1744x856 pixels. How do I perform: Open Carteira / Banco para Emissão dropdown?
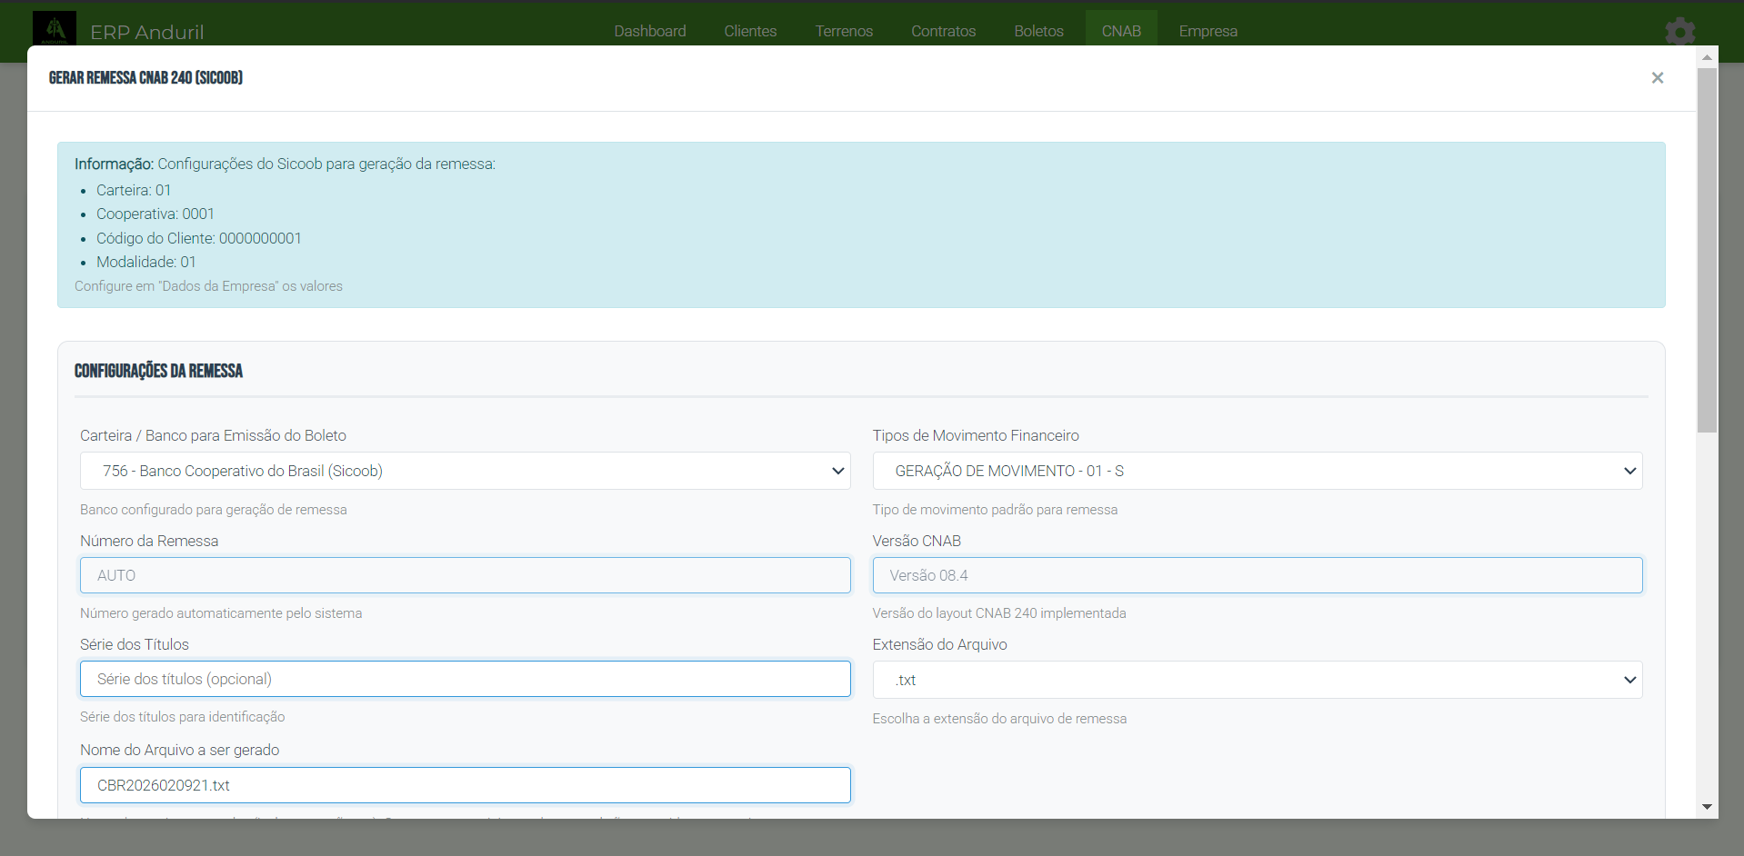click(465, 471)
